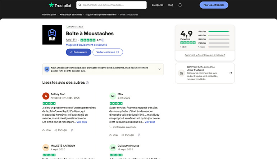Click info icon beside 'Lisez les avis des autres'
Viewport: 277px width, 159px height.
(87, 83)
